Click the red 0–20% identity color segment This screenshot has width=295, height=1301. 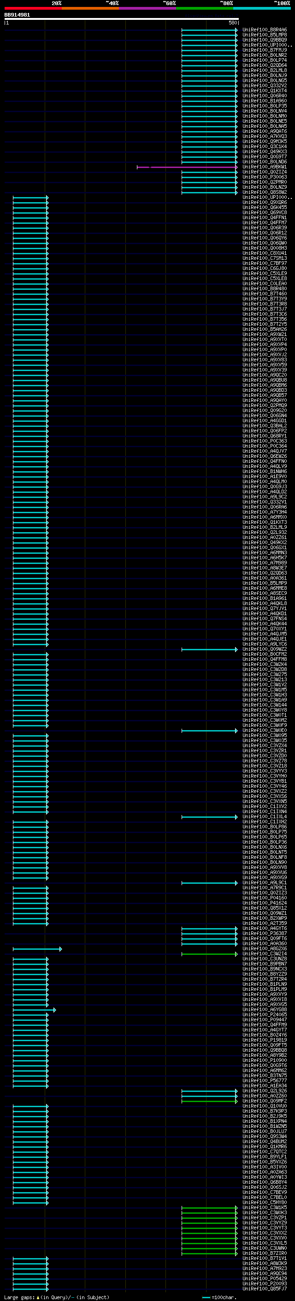[x=33, y=8]
